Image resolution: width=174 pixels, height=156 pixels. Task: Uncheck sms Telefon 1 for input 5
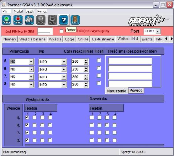[x=27, y=117]
